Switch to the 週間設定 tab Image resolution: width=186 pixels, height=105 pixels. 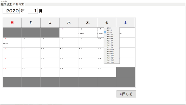(6, 5)
